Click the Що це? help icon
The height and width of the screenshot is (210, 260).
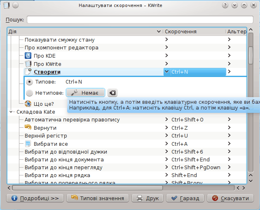(x=28, y=104)
